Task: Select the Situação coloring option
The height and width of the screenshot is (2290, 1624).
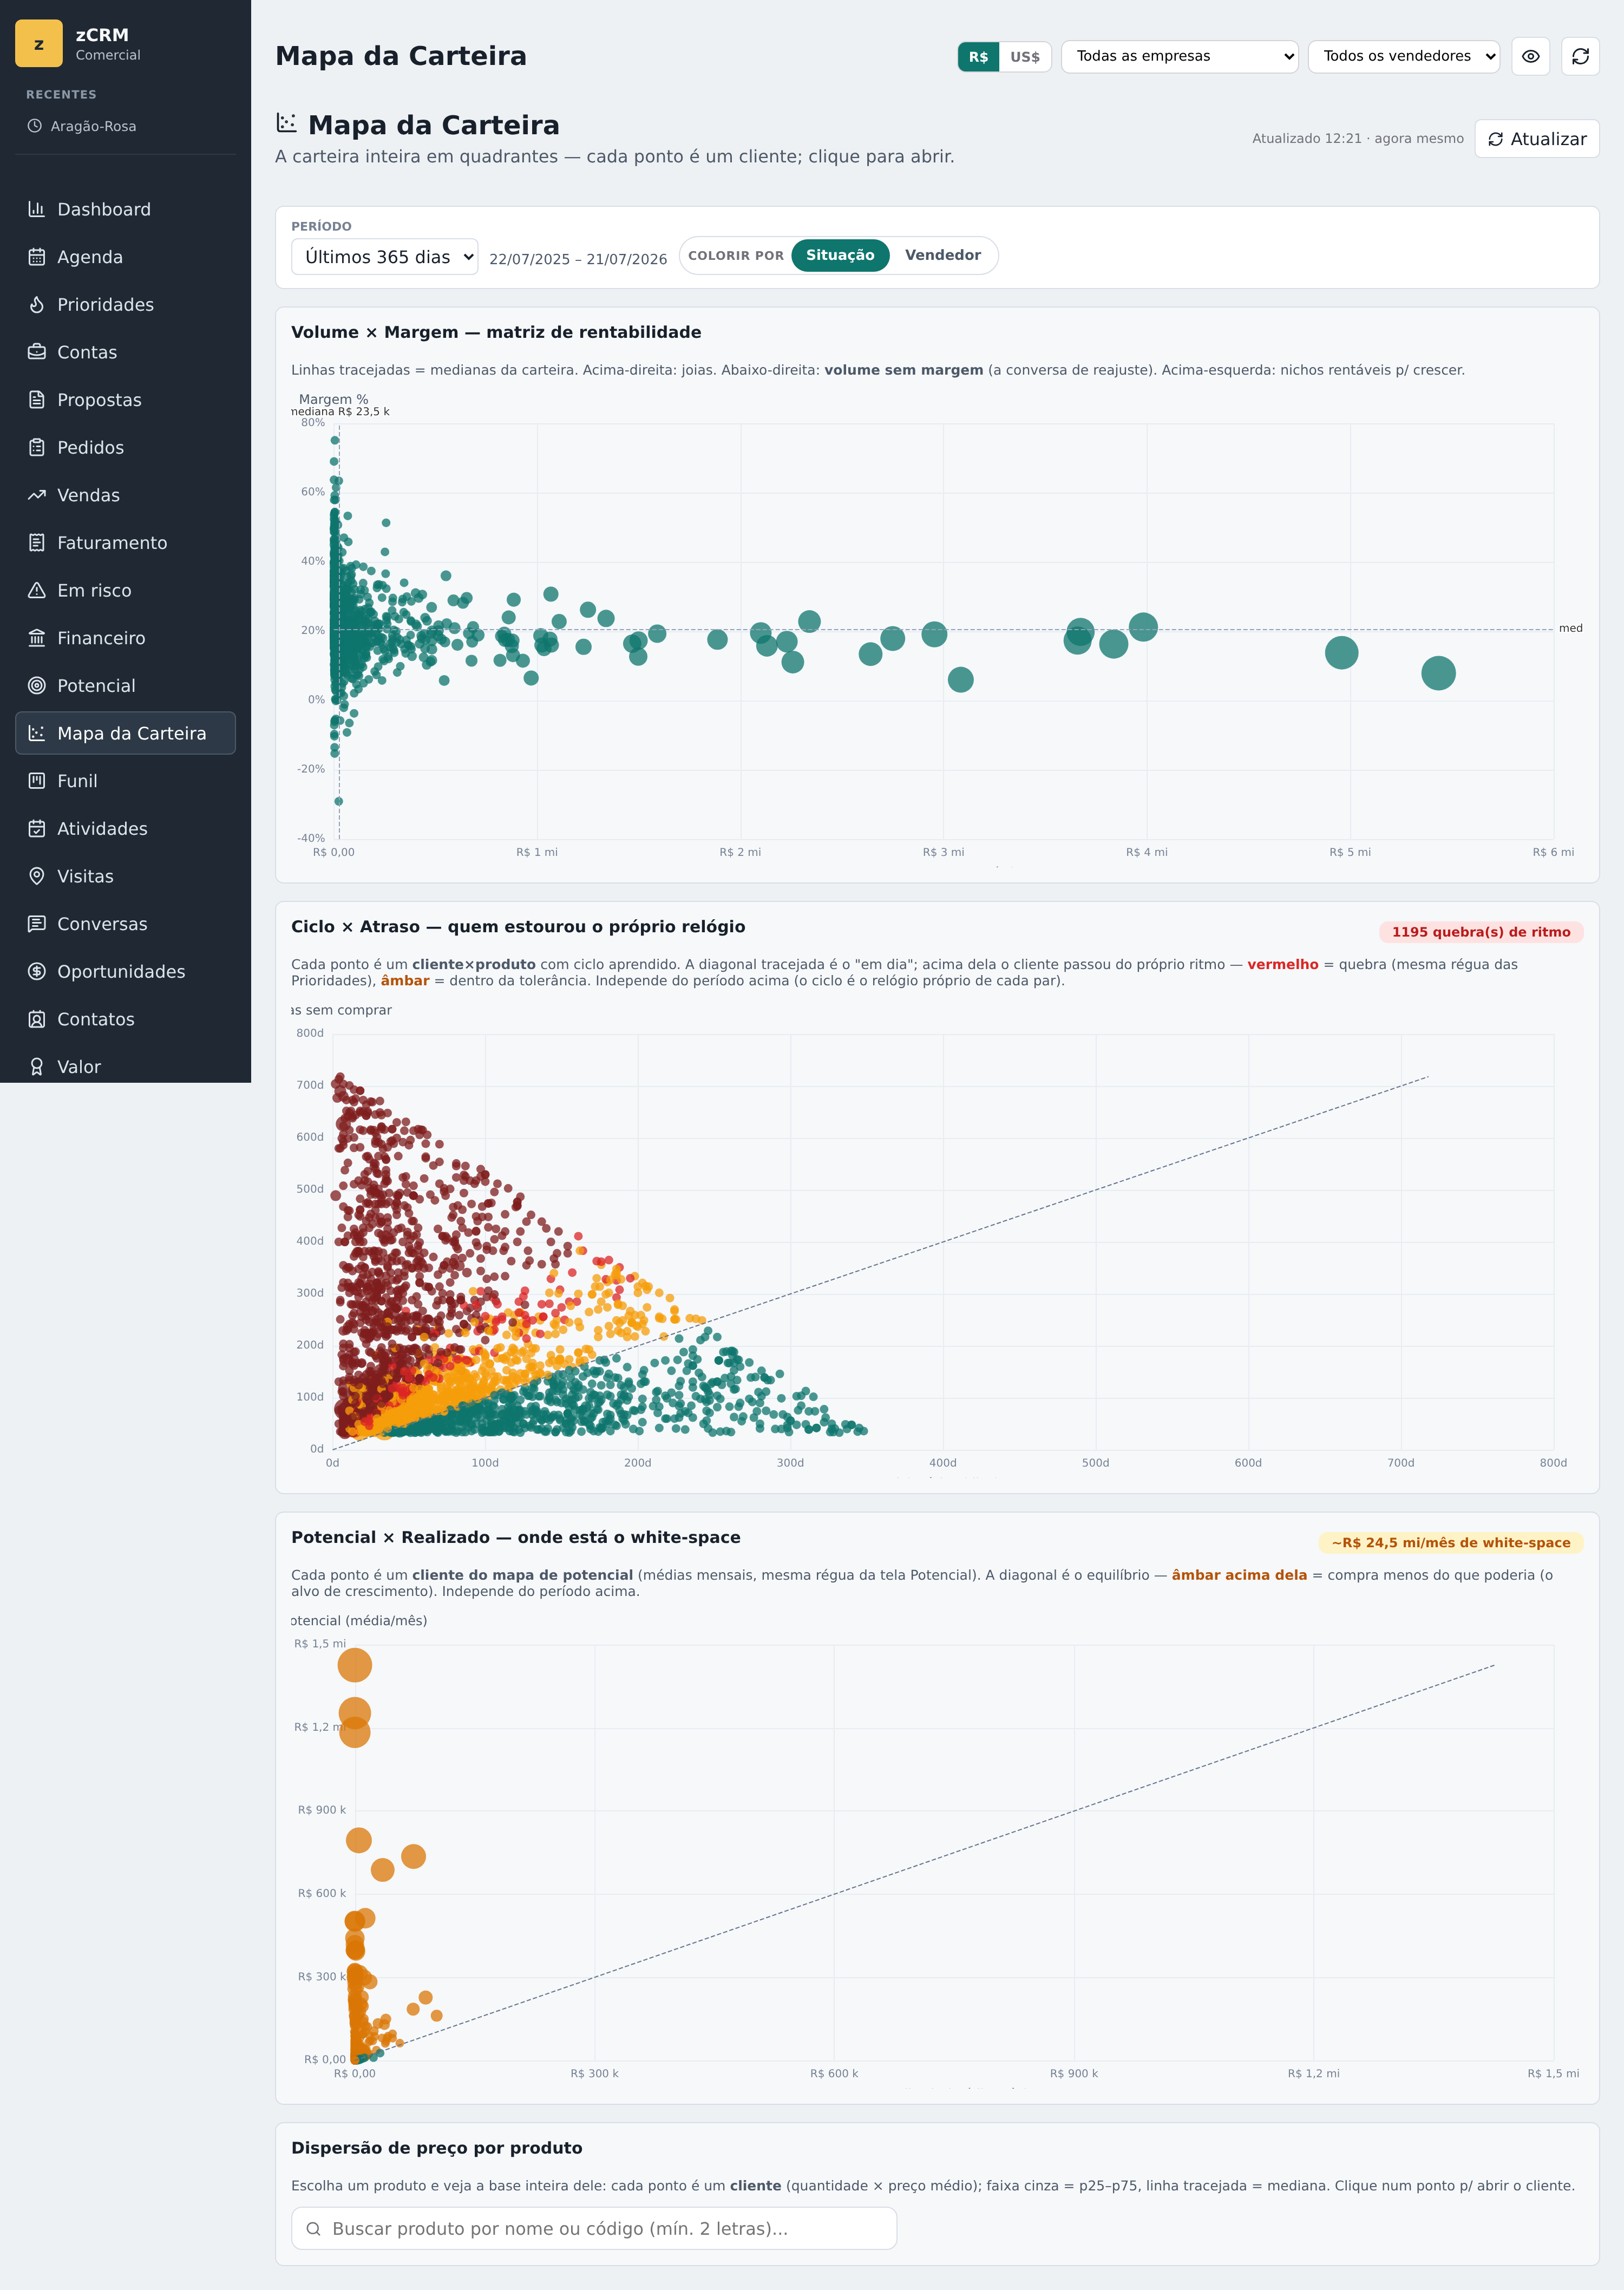Action: click(840, 255)
